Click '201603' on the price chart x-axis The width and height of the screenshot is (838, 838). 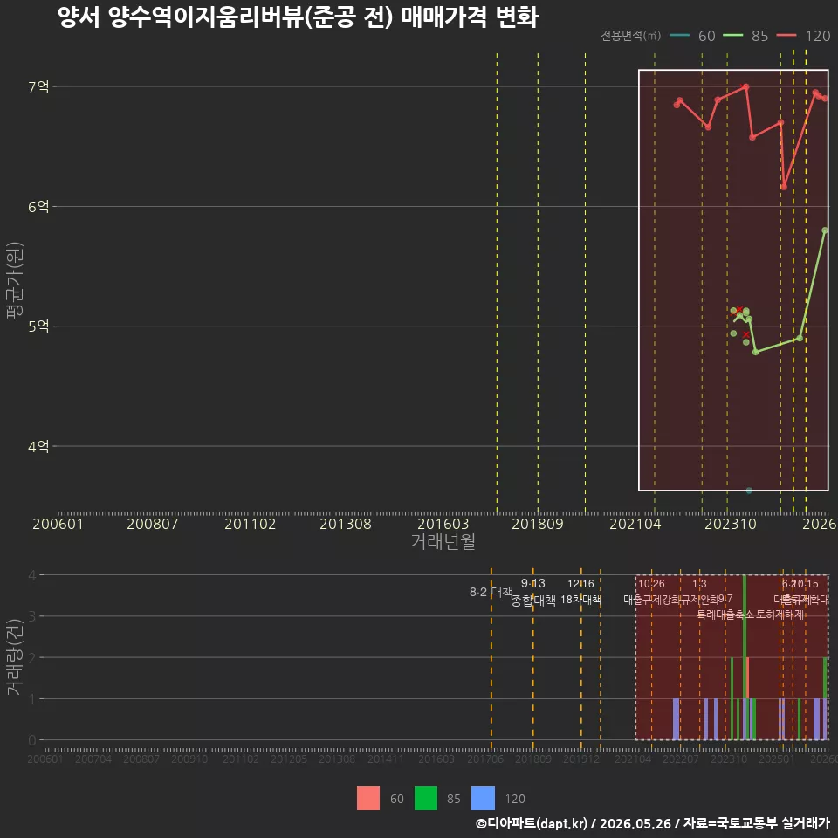[x=443, y=524]
